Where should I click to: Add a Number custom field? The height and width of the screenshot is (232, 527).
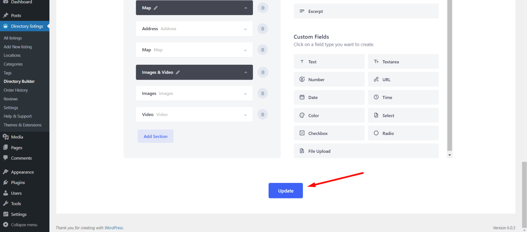tap(329, 79)
